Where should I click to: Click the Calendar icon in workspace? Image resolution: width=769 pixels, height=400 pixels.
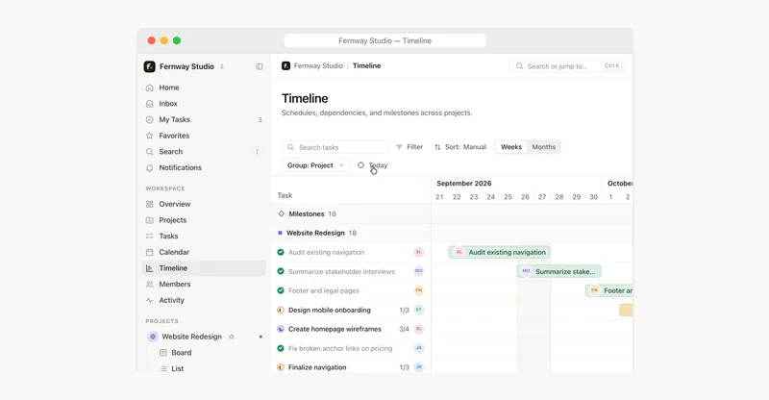coord(150,252)
